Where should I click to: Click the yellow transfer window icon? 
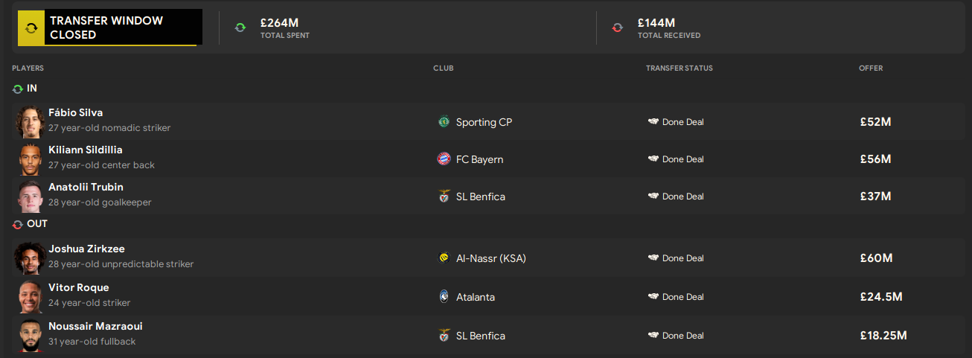31,28
